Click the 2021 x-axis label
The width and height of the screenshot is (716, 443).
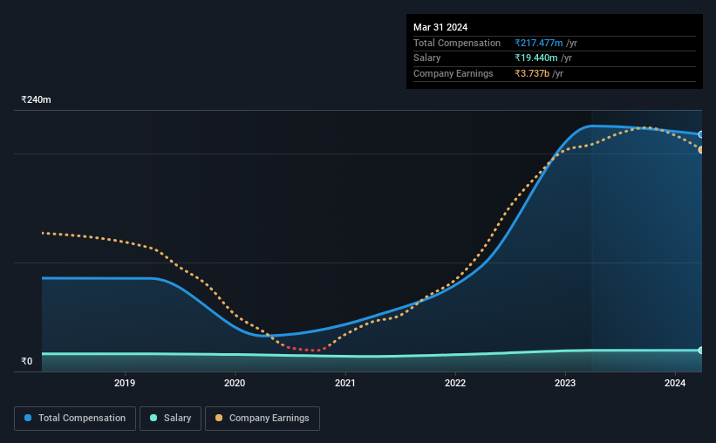(345, 383)
